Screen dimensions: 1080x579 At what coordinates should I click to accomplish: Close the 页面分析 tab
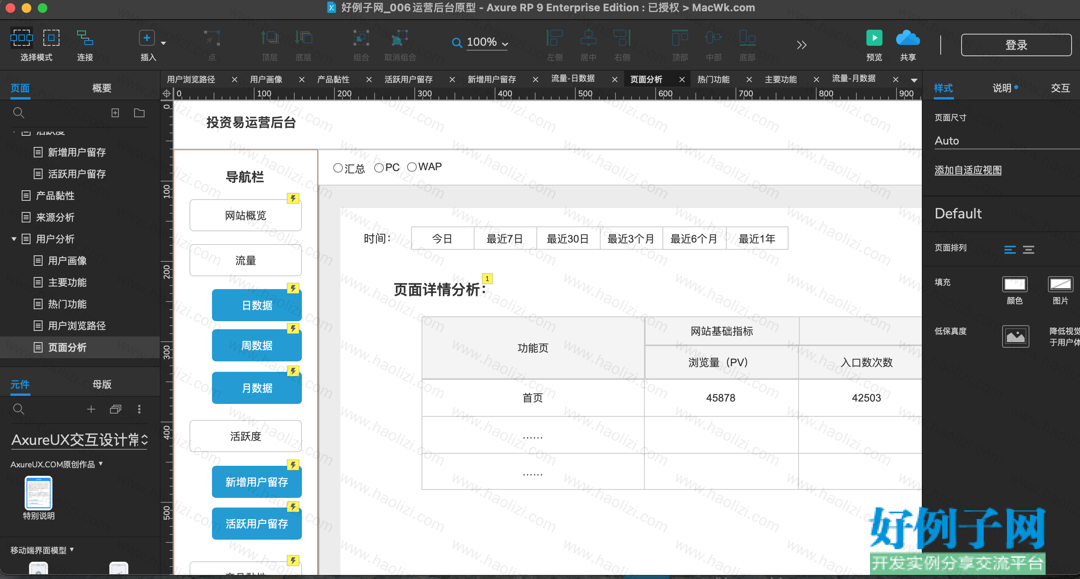682,80
